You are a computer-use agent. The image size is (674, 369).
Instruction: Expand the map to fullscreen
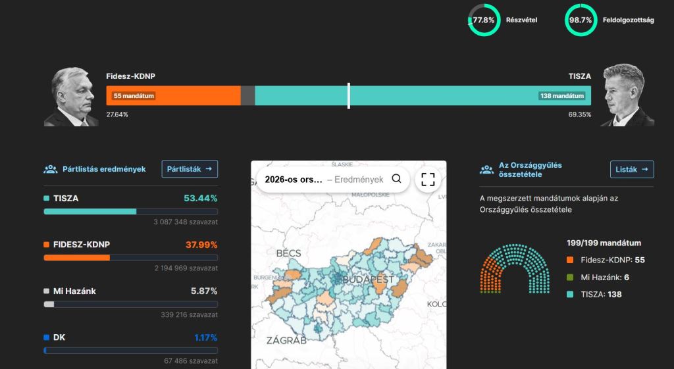428,180
